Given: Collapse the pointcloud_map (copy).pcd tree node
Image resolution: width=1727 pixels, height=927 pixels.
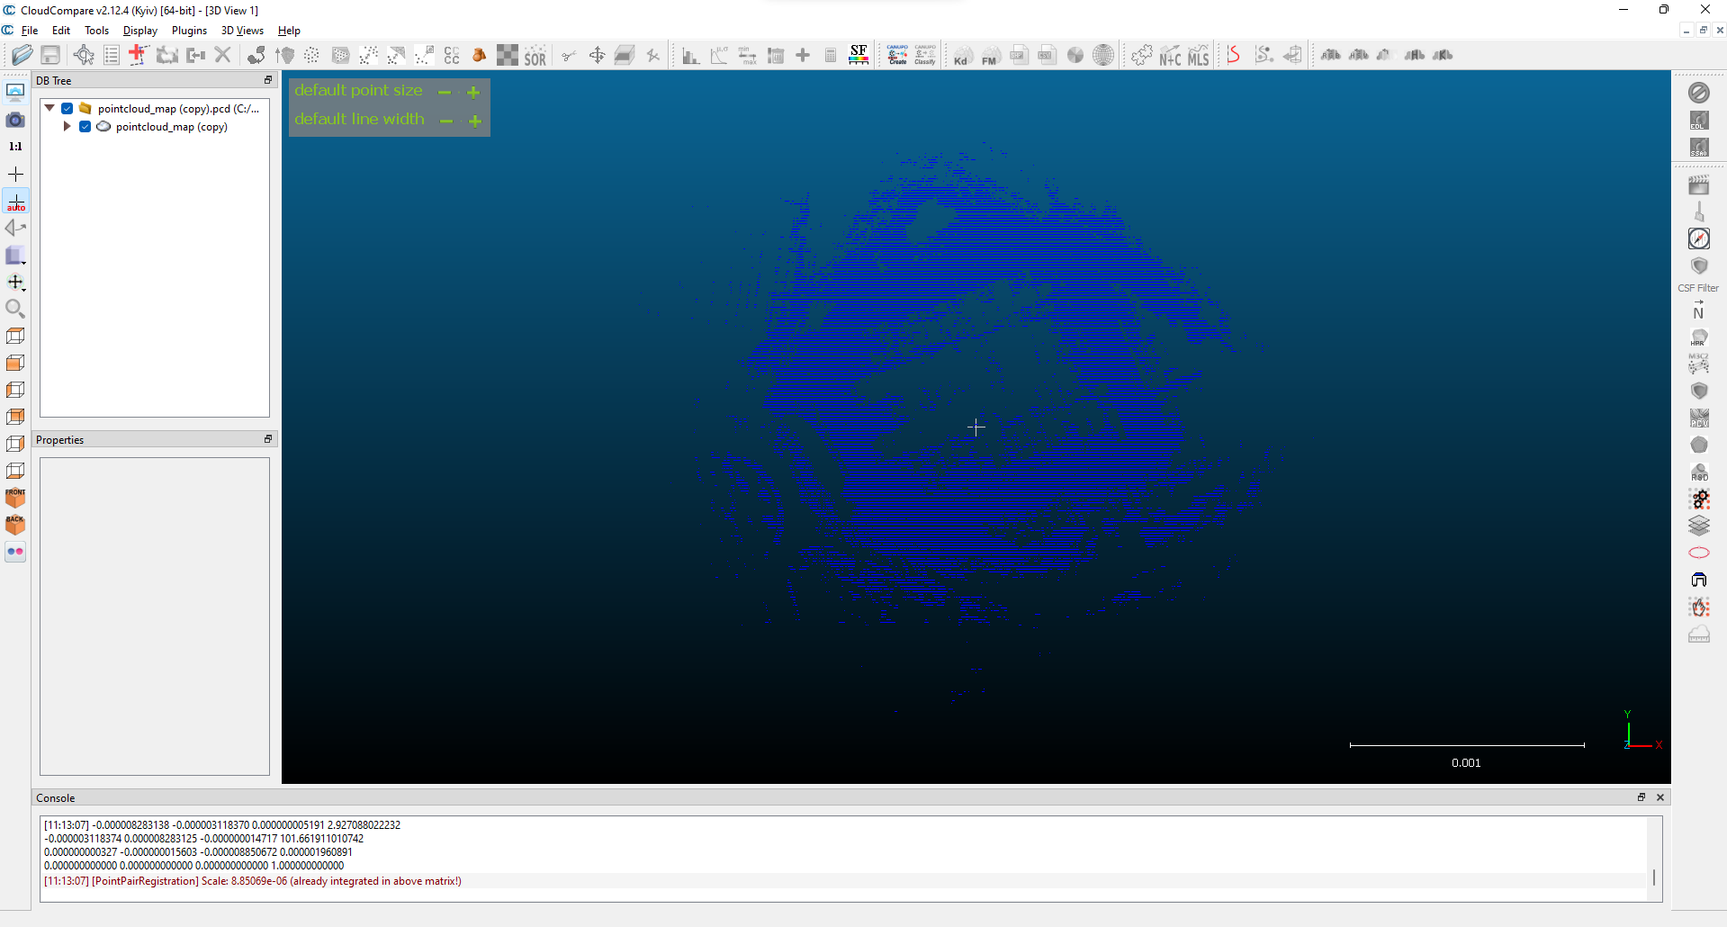Looking at the screenshot, I should click(x=50, y=109).
